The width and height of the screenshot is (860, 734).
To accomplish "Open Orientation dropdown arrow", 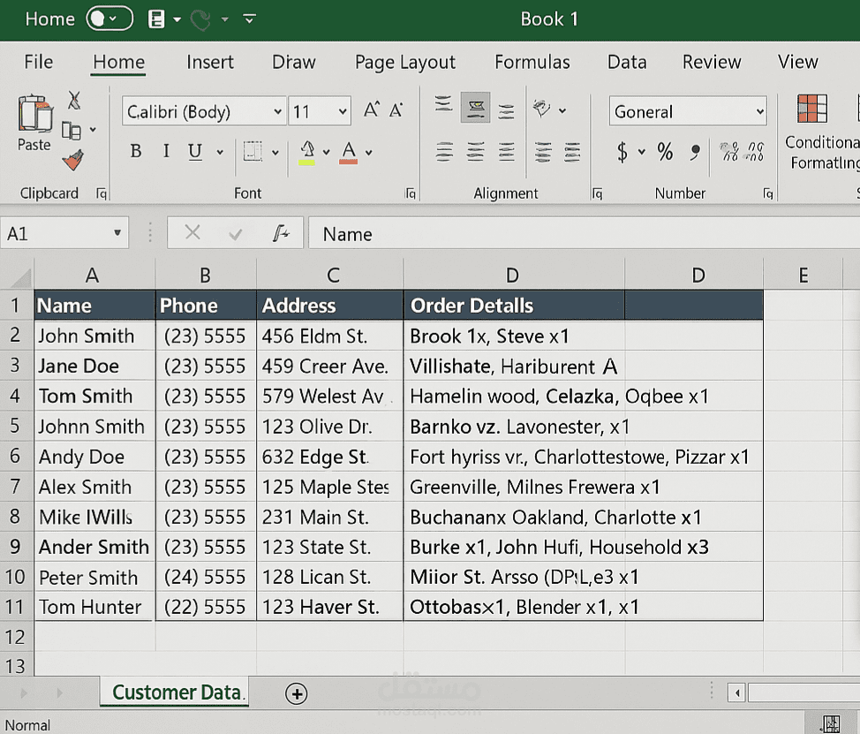I will point(562,110).
